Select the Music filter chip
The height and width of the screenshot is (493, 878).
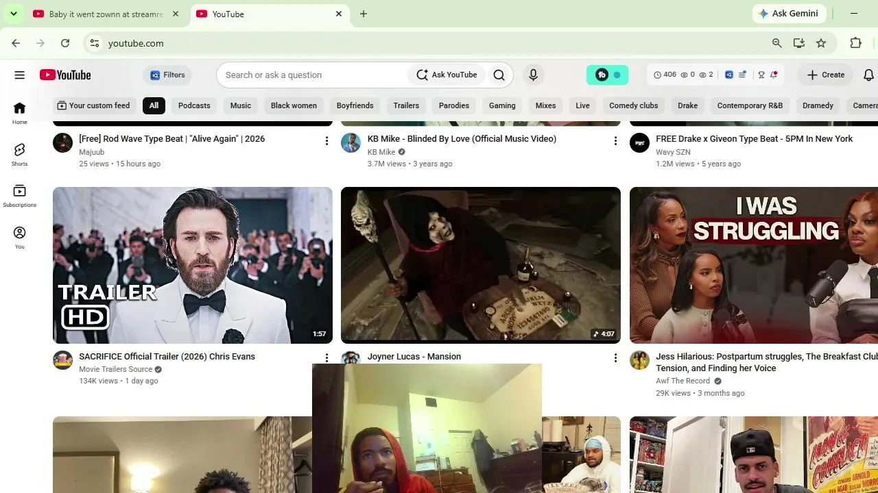(x=241, y=105)
